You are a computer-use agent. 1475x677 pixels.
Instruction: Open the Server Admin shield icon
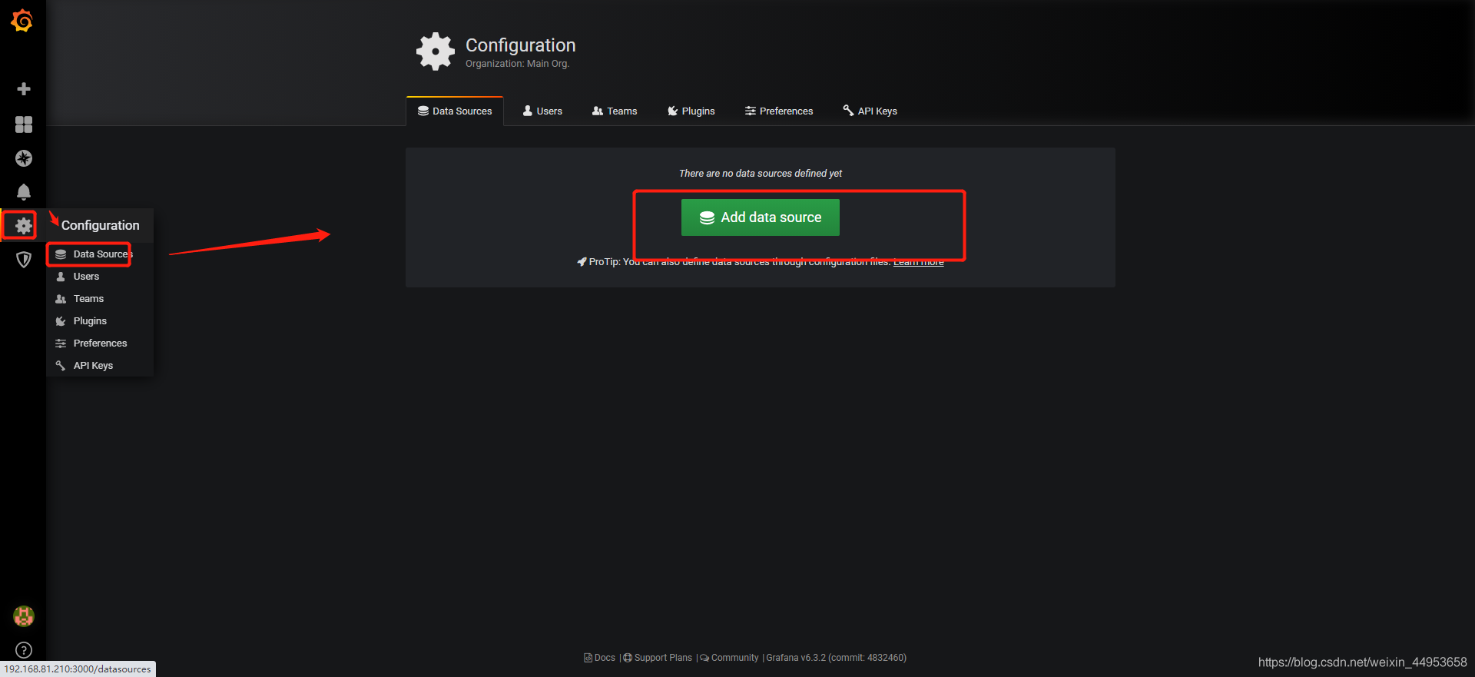pyautogui.click(x=24, y=260)
